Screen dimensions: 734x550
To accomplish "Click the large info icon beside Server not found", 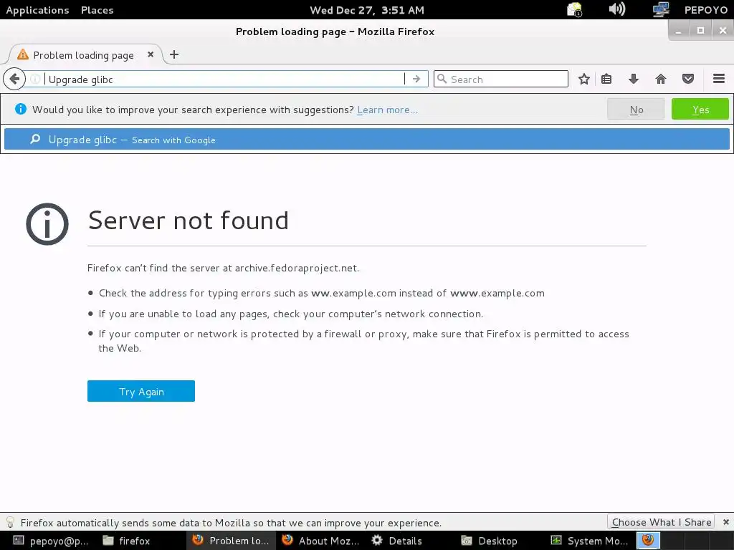I will click(x=47, y=224).
